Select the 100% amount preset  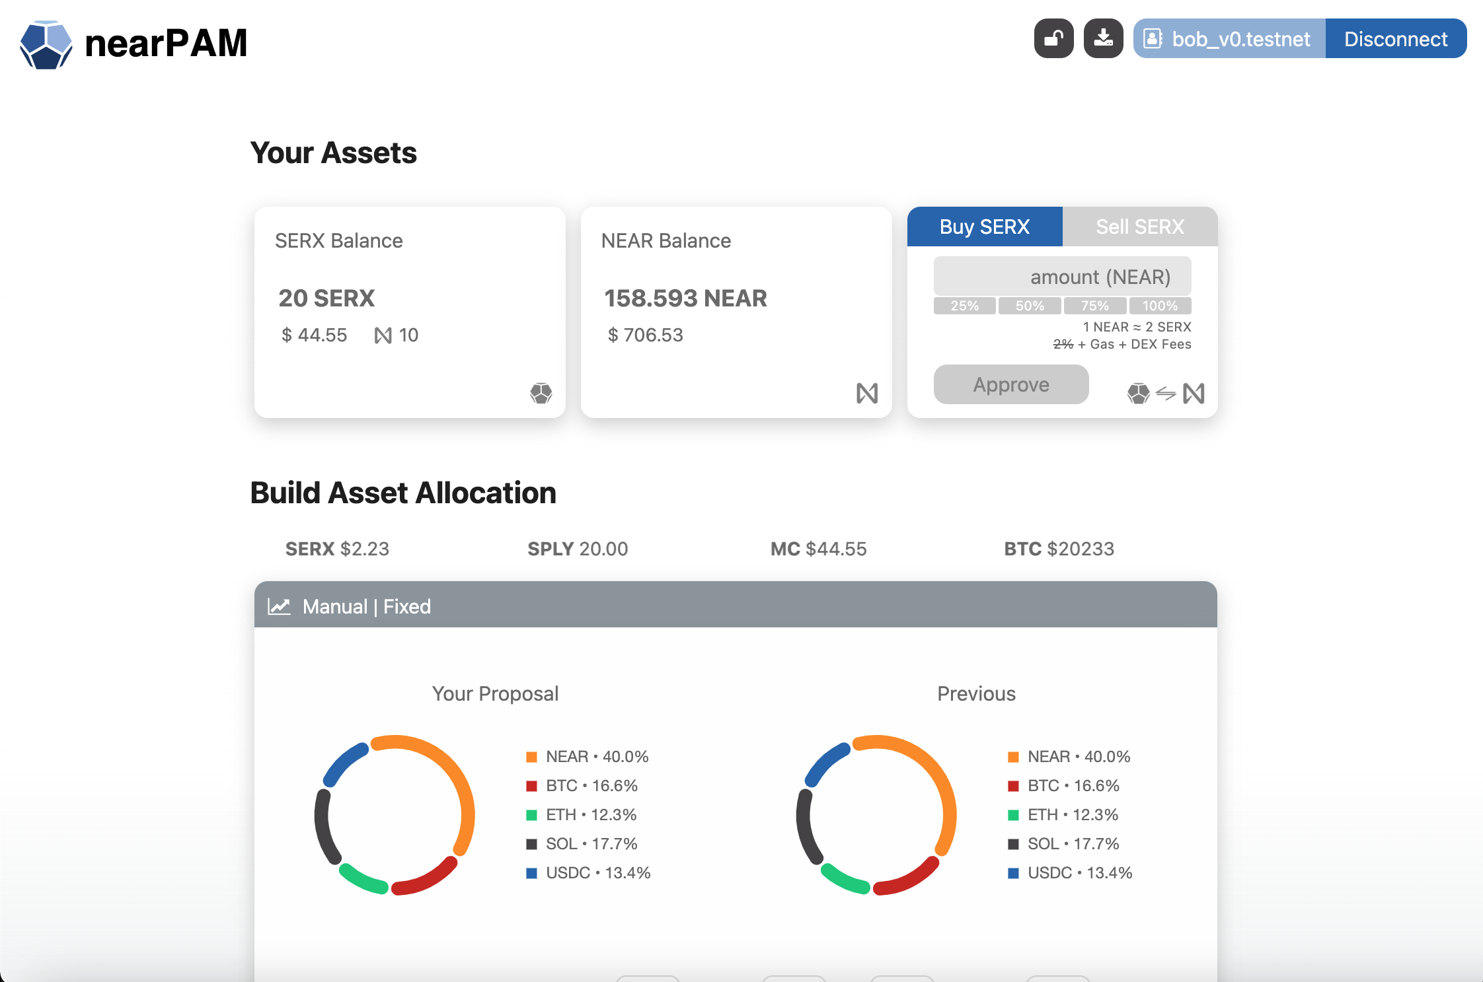pyautogui.click(x=1159, y=306)
